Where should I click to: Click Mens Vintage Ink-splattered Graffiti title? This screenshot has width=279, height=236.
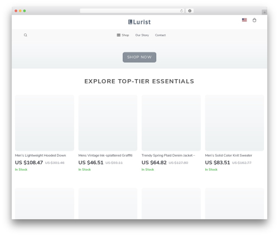pyautogui.click(x=105, y=155)
